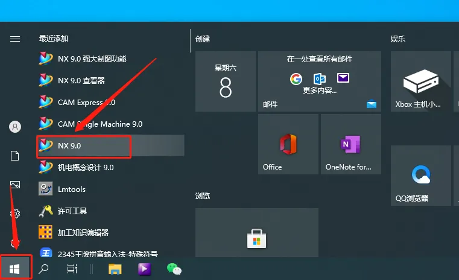Click the Outlook icon in the mail tile

[x=319, y=79]
